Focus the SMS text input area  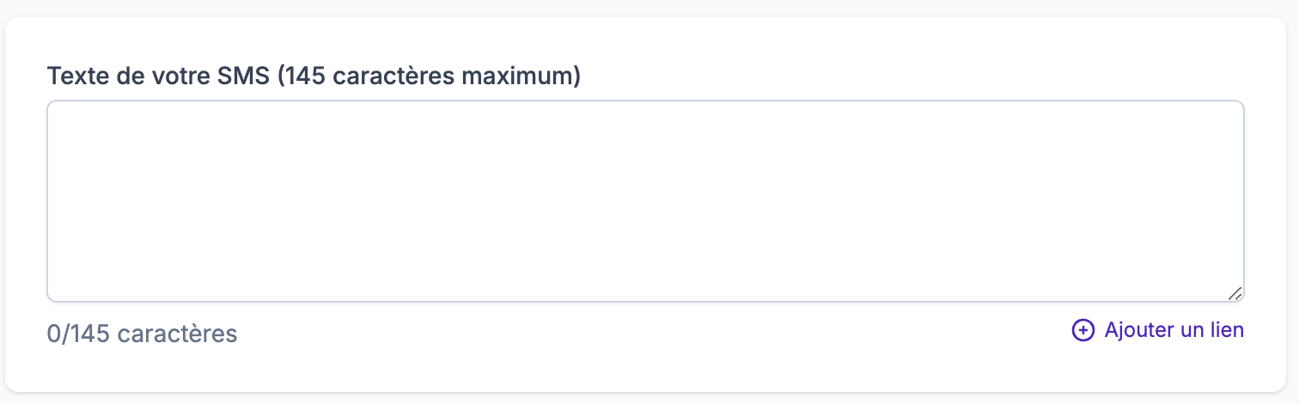click(x=645, y=201)
